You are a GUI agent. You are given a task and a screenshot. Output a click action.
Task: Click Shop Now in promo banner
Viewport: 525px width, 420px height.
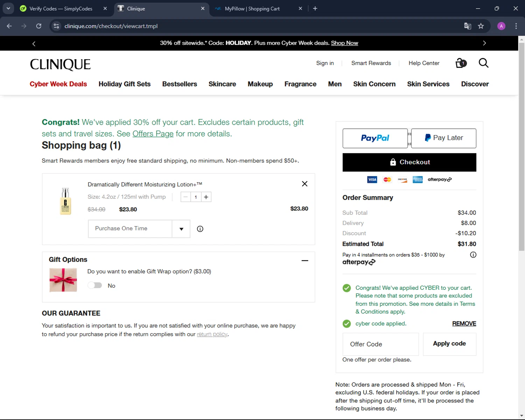pyautogui.click(x=344, y=43)
